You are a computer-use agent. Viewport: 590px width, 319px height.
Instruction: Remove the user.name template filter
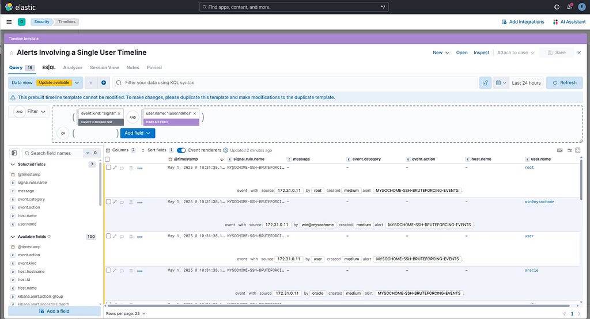click(x=195, y=113)
